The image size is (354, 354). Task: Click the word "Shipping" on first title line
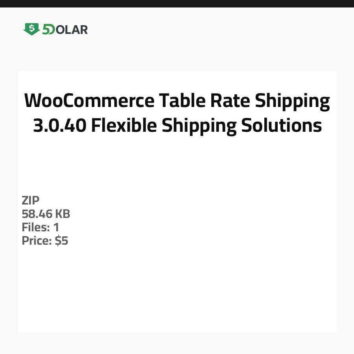coord(292,101)
